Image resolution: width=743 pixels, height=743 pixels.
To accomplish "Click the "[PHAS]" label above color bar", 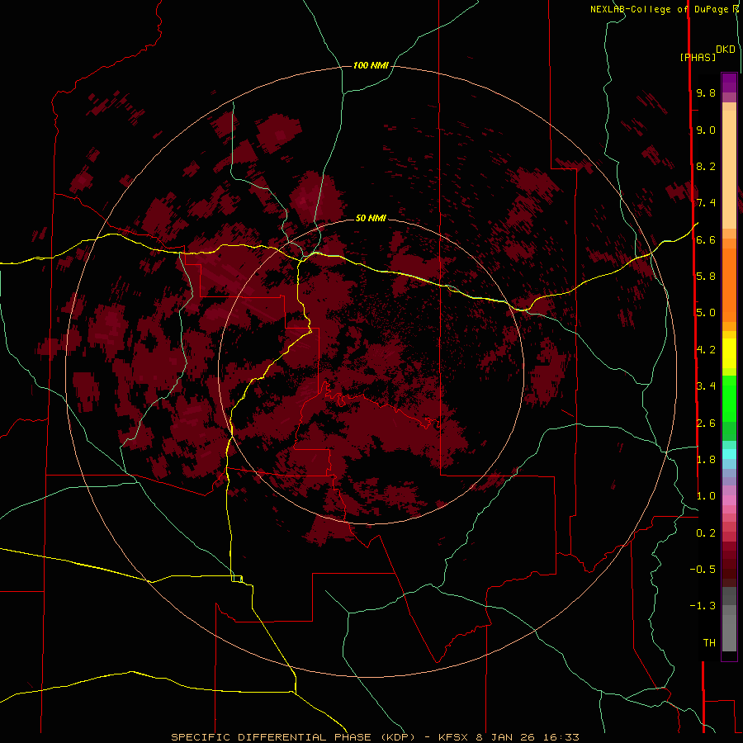I will pos(698,57).
